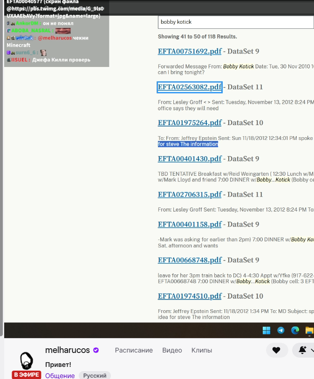Click the AnkorDM username in chat overlay
This screenshot has height=379, width=314.
click(x=27, y=23)
